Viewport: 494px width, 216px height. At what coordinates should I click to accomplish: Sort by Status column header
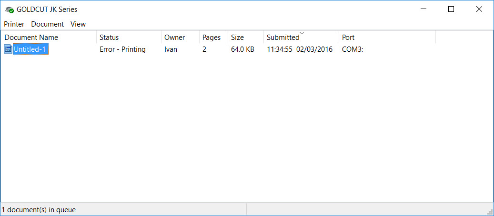pos(129,38)
